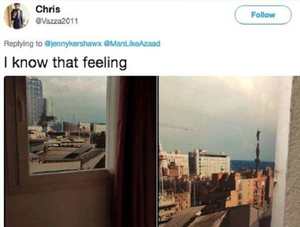Open Chris's profile avatar picture
Image resolution: width=300 pixels, height=227 pixels.
click(x=17, y=16)
